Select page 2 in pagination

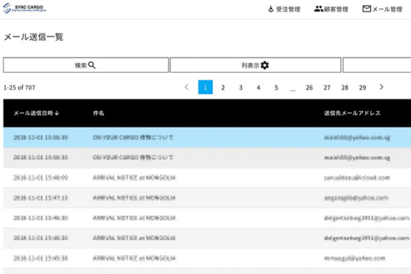coord(223,88)
